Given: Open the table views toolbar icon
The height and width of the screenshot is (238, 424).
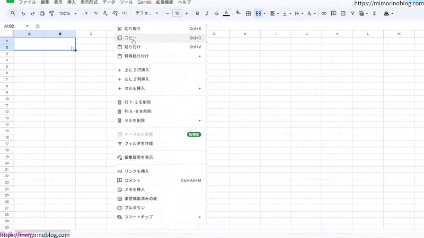Looking at the screenshot, I should click(x=363, y=13).
